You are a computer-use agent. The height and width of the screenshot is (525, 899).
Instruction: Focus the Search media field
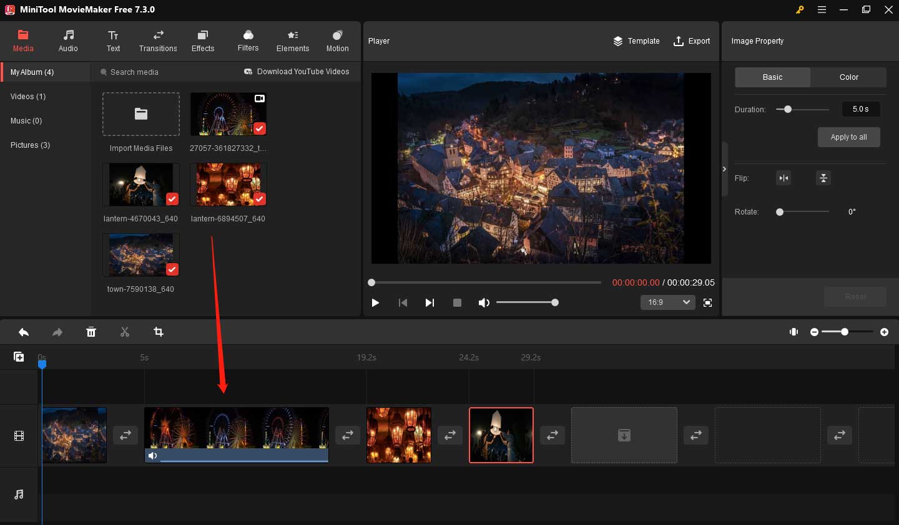(x=165, y=72)
